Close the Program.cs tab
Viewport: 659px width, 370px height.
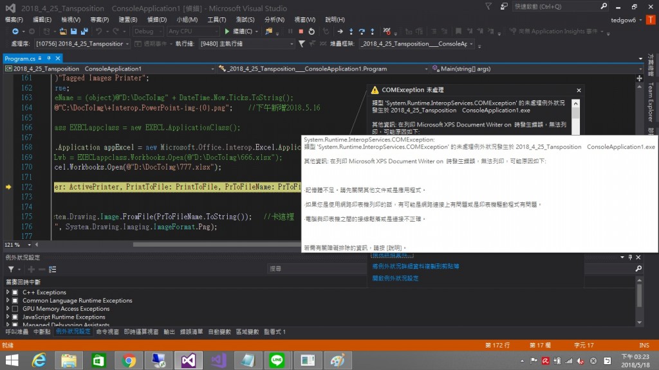[x=58, y=58]
